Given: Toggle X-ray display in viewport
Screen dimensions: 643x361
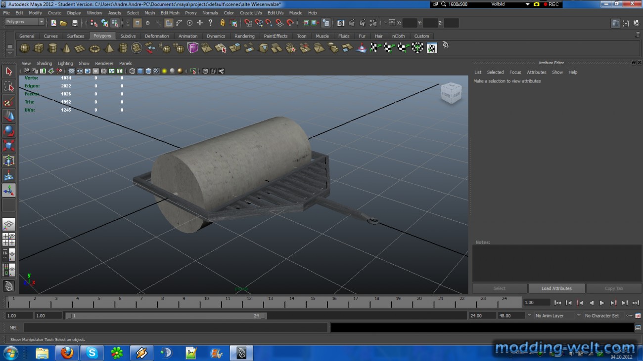Looking at the screenshot, I should click(x=205, y=71).
